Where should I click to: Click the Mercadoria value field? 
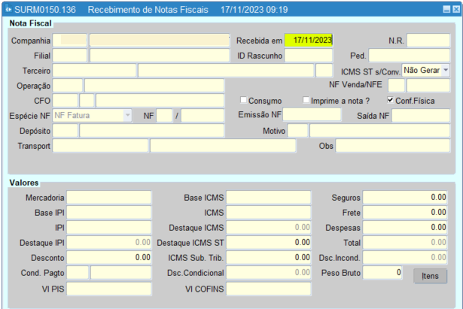pos(109,197)
